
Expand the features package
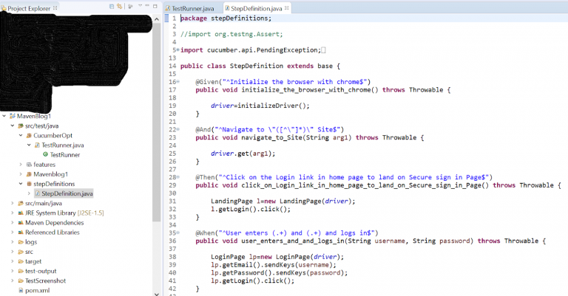pyautogui.click(x=21, y=165)
